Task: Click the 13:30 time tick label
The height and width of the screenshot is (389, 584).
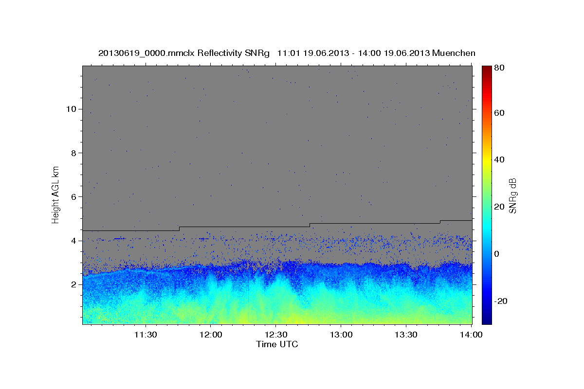Action: click(x=406, y=335)
